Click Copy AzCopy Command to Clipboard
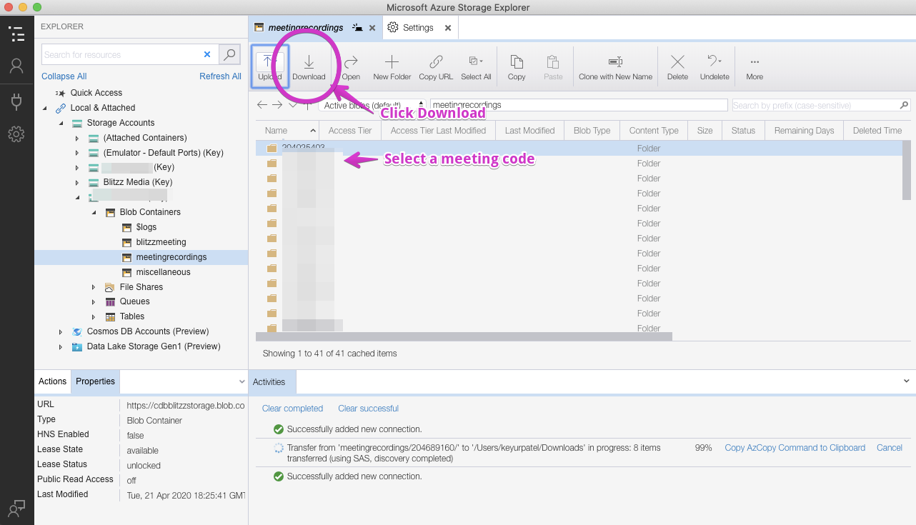Viewport: 916px width, 525px height. click(x=795, y=448)
